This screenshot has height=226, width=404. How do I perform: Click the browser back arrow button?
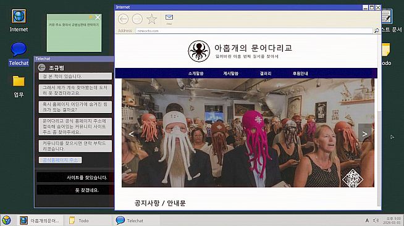pyautogui.click(x=123, y=19)
